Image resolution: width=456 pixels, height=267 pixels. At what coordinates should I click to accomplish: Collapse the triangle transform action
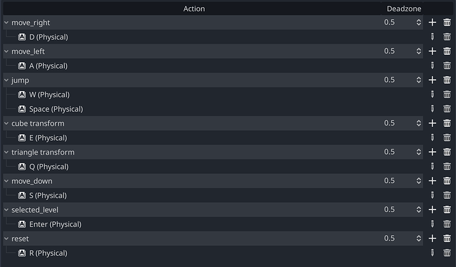click(6, 152)
